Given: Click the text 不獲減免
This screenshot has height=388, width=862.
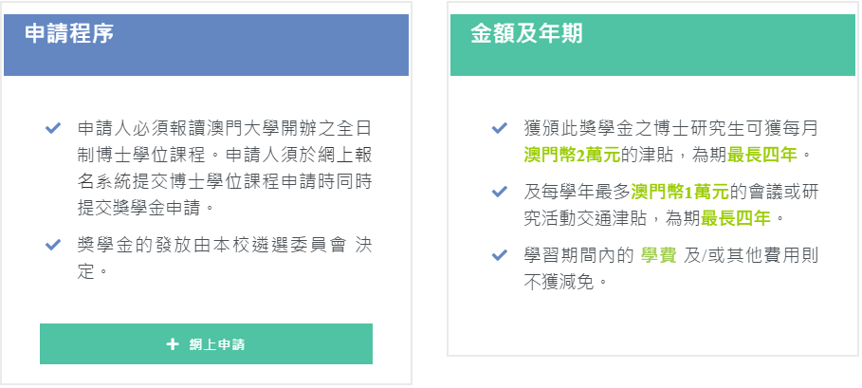Looking at the screenshot, I should point(565,281).
